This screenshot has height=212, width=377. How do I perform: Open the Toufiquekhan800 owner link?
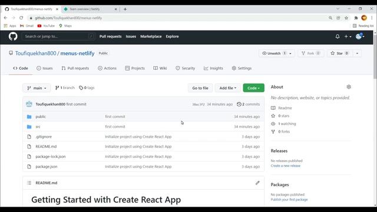pos(35,53)
